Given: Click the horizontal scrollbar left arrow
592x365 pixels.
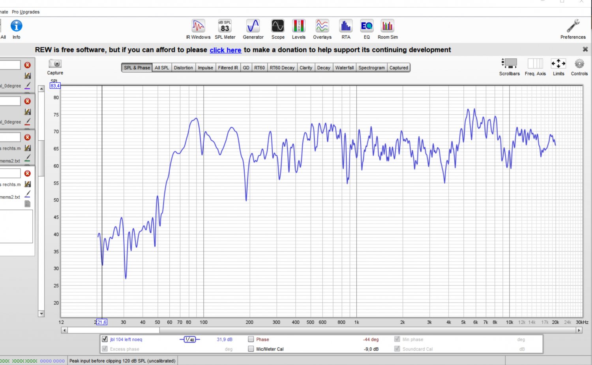Looking at the screenshot, I should coord(64,330).
